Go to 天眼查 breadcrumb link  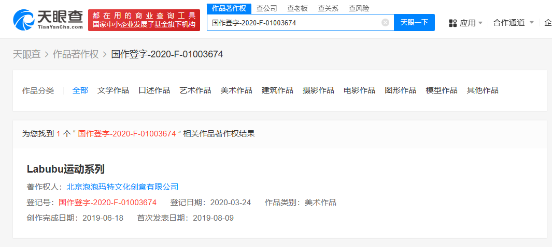(x=27, y=54)
